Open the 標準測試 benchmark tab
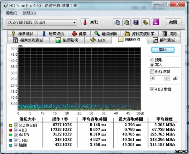This screenshot has height=154, width=189. (x=22, y=34)
